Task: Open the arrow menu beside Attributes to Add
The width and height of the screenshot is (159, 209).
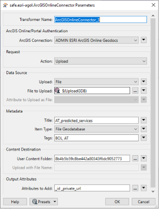Action: point(144,188)
